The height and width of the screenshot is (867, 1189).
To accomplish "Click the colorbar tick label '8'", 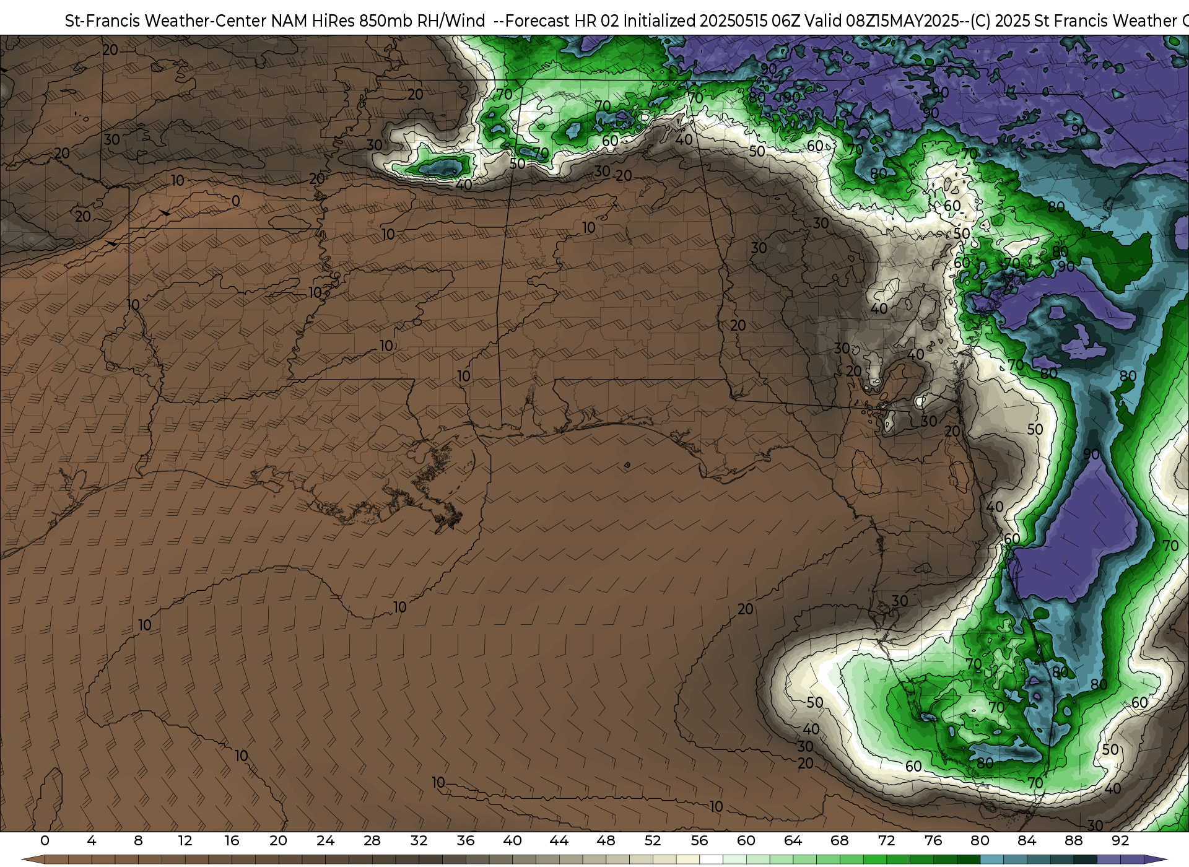I will (x=138, y=841).
